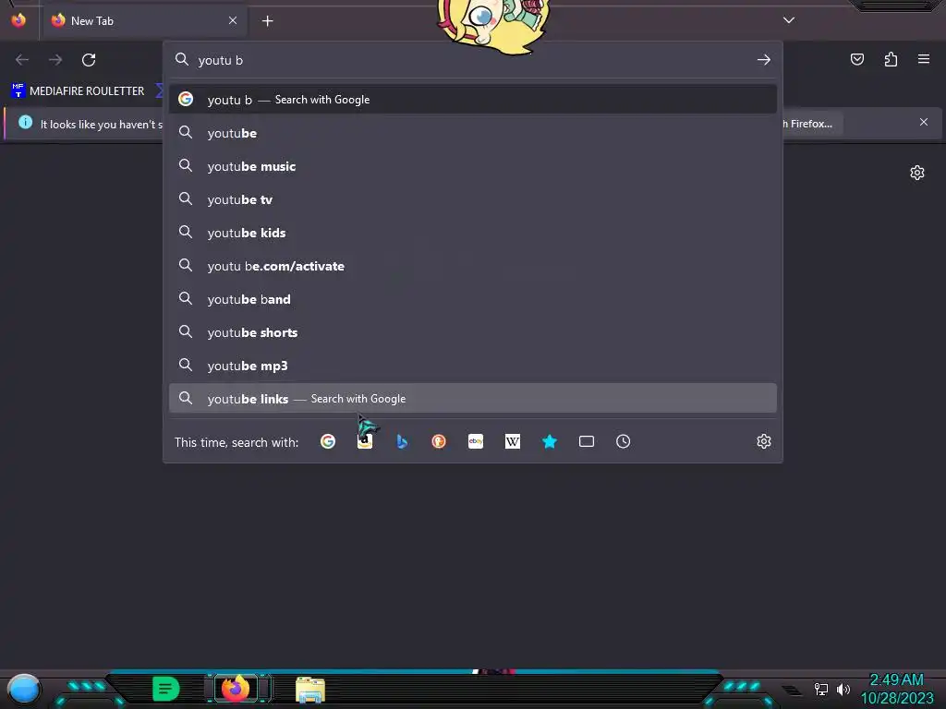Select 'youtu be.com/activate' suggestion

(x=472, y=265)
